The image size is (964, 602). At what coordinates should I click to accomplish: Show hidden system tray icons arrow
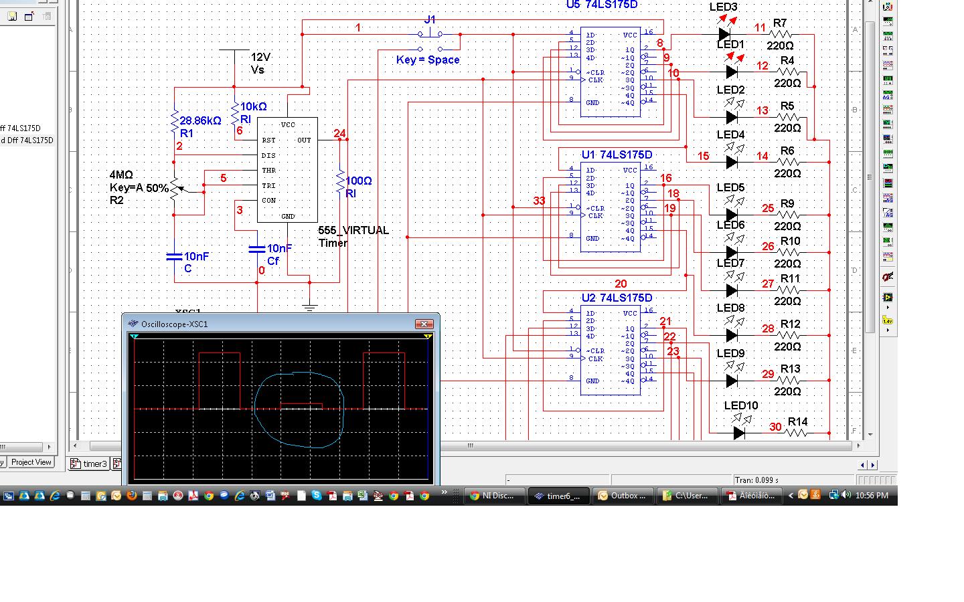791,496
